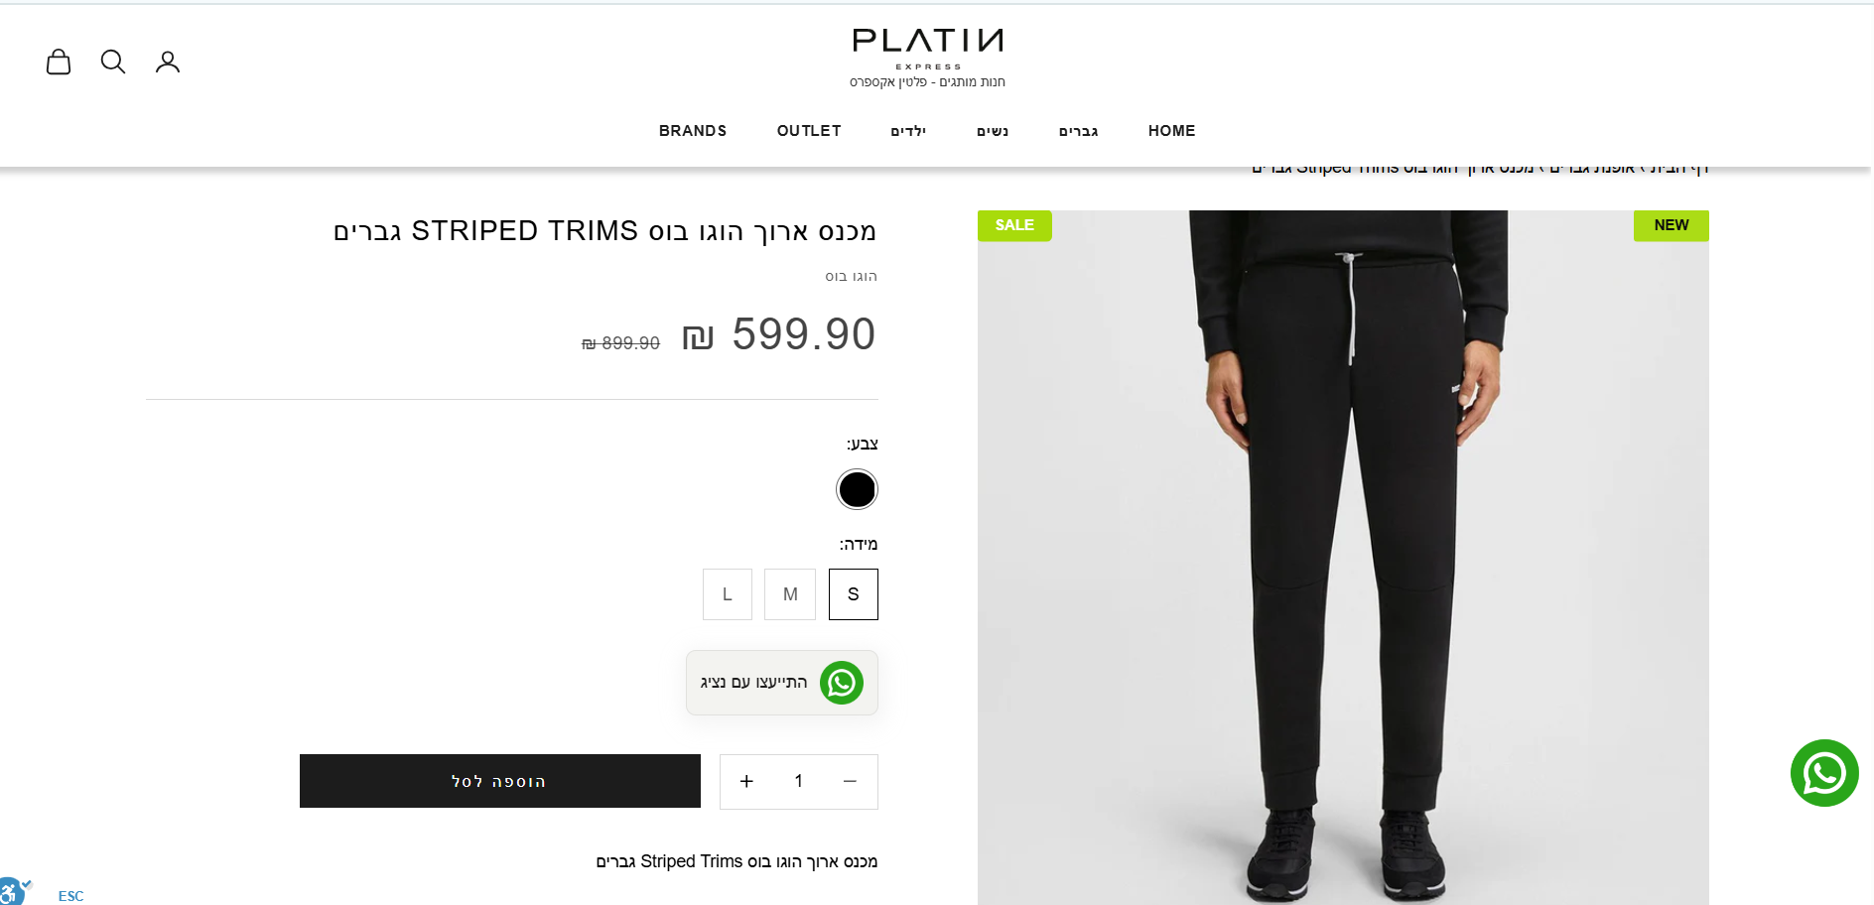Image resolution: width=1874 pixels, height=905 pixels.
Task: Click the floating WhatsApp chat icon
Action: (x=1823, y=773)
